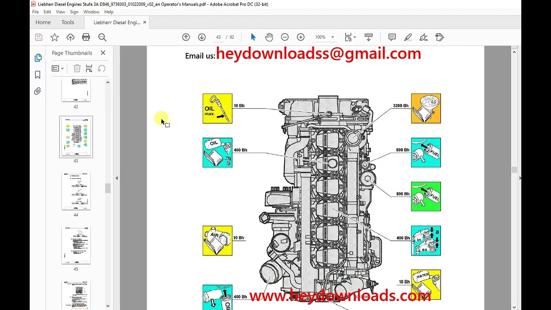Select the highlight text pen tool

tap(408, 37)
